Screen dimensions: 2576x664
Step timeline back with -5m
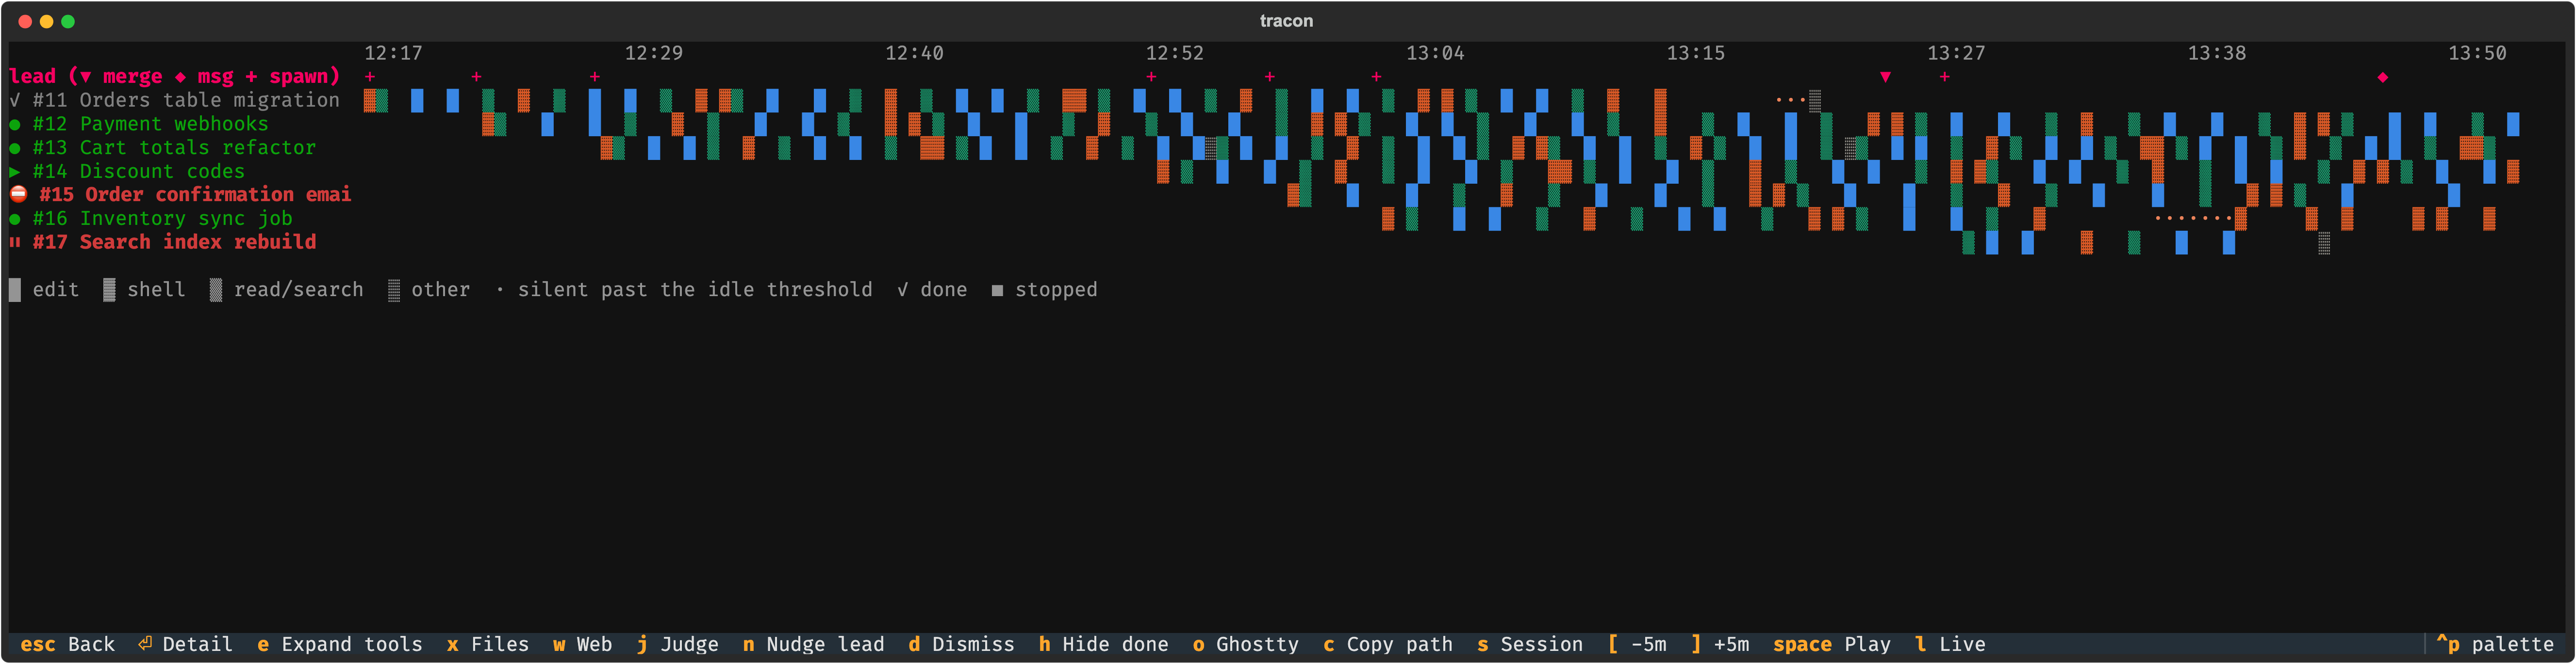tap(1637, 645)
